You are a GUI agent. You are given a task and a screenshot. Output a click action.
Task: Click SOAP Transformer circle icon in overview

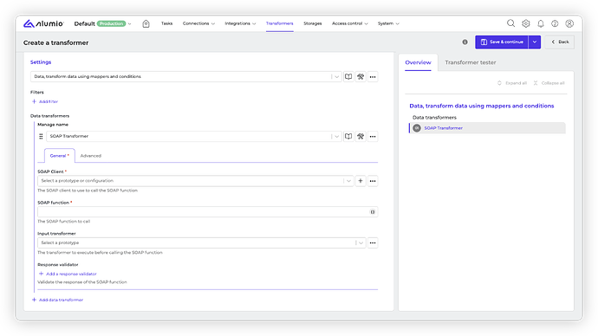point(417,128)
